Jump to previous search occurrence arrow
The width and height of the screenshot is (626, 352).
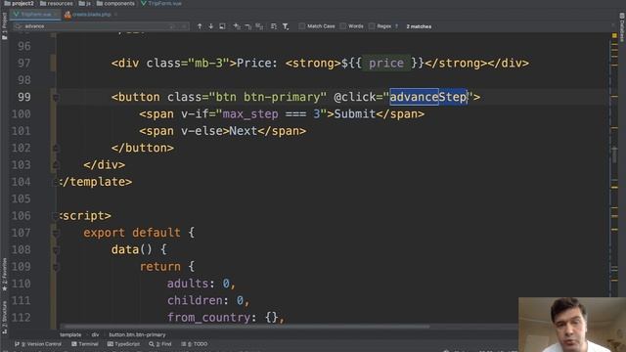(200, 26)
